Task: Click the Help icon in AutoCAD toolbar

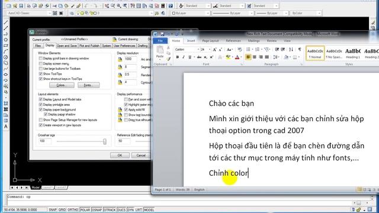Action: [171, 5]
